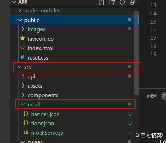Image resolution: width=166 pixels, height=143 pixels.
Task: Click the braces icon next to banner.json
Action: pyautogui.click(x=26, y=114)
